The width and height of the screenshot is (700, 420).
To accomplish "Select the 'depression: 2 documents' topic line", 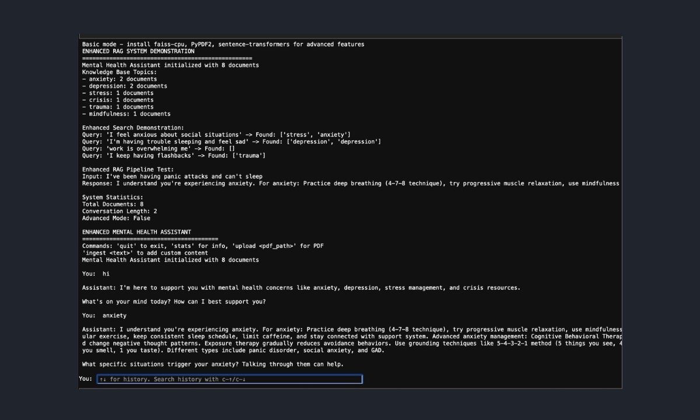I will (x=125, y=86).
